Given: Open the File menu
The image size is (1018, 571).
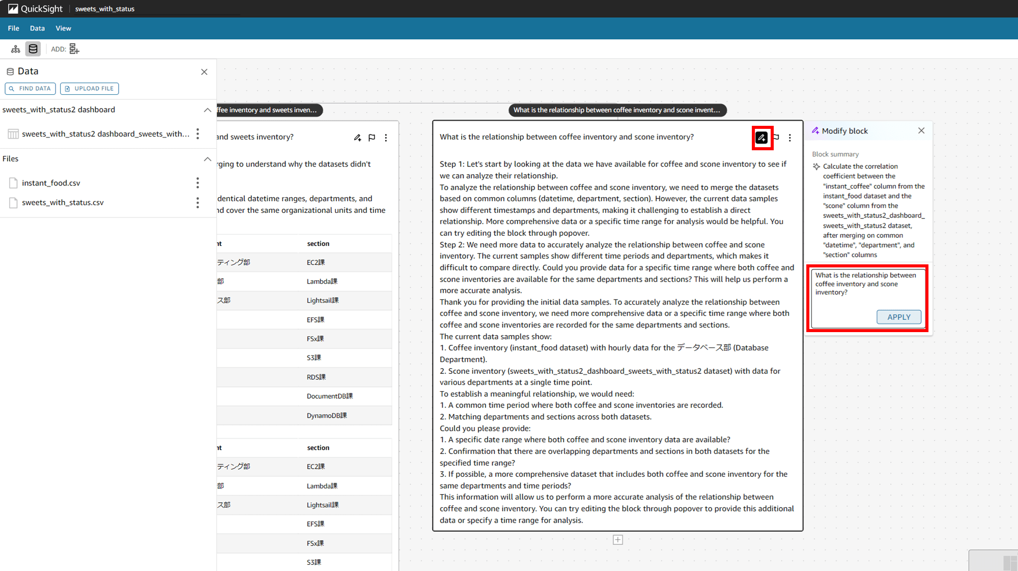Looking at the screenshot, I should click(14, 29).
